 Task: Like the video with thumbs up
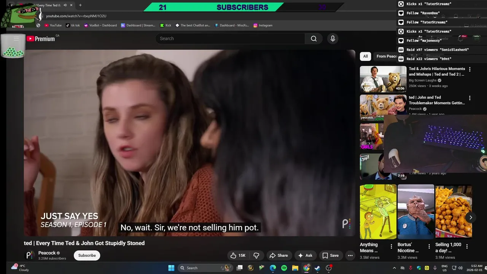pyautogui.click(x=238, y=255)
